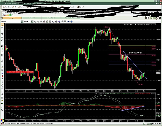This screenshot has width=162, height=126.
Task: Click the purple MACD divergence trend line
Action: [x=133, y=108]
